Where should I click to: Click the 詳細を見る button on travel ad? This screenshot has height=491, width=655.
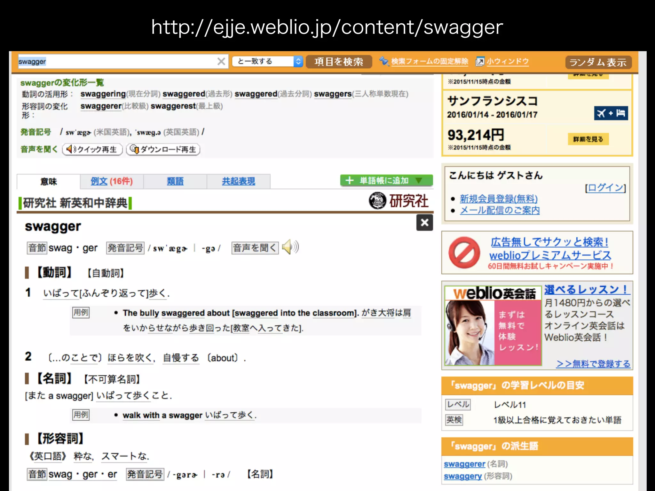(x=588, y=139)
